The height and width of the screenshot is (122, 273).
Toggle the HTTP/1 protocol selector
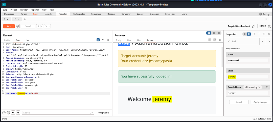pyautogui.click(x=263, y=26)
